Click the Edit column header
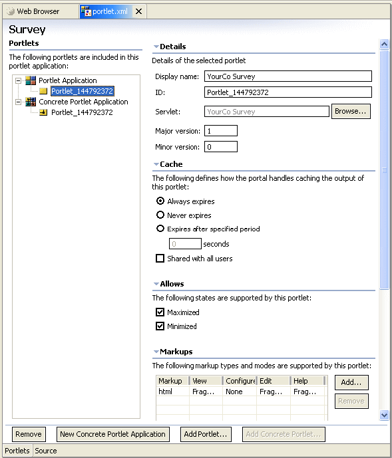Screen dimensions: 392x458 pos(274,381)
